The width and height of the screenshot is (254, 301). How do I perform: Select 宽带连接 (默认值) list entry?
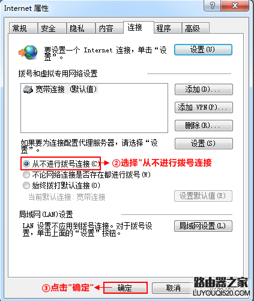(61, 89)
